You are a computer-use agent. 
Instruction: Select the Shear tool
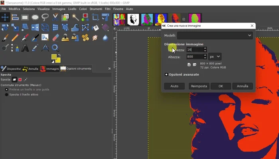click(25, 28)
